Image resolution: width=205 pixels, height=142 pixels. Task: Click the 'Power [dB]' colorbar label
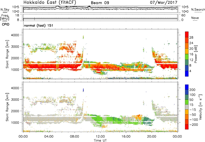tap(196, 54)
